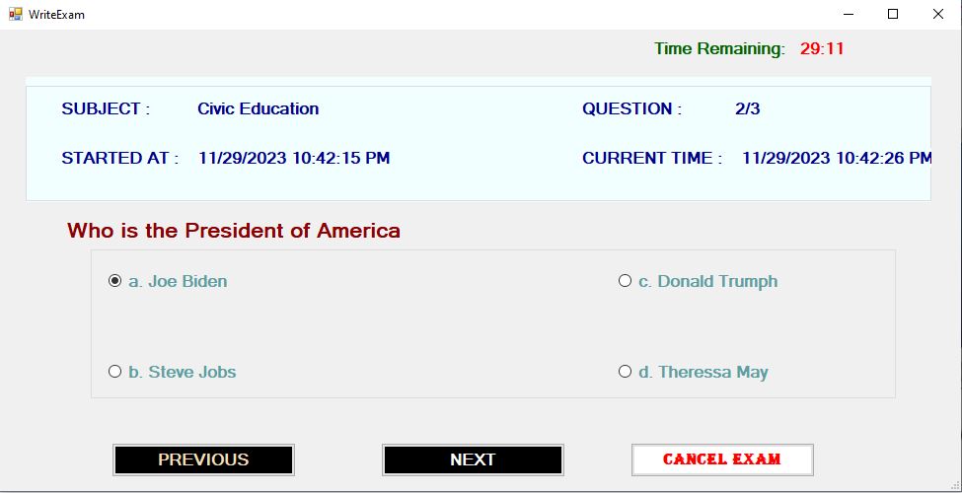
Task: Click the 'Civic Education' subject value
Action: click(x=259, y=109)
